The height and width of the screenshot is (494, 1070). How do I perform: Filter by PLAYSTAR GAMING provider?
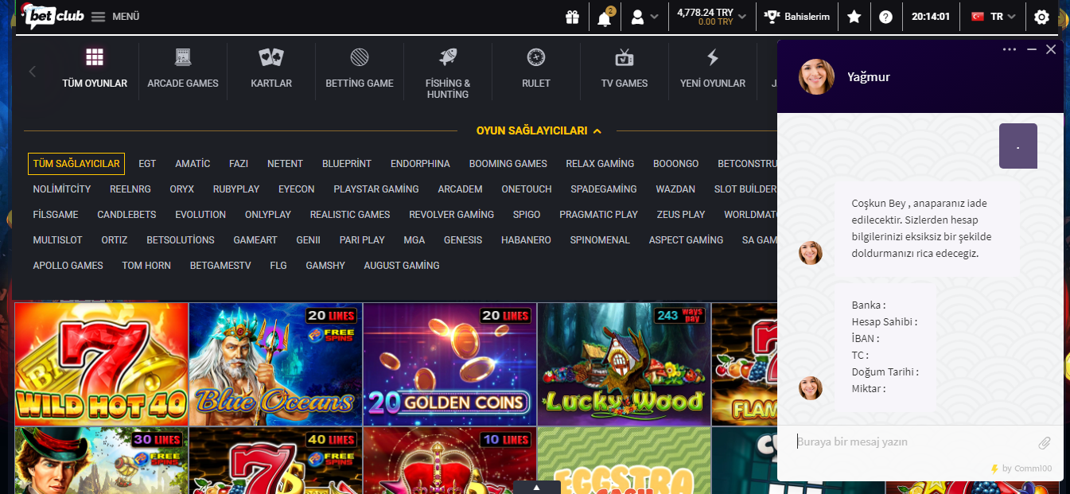(376, 189)
